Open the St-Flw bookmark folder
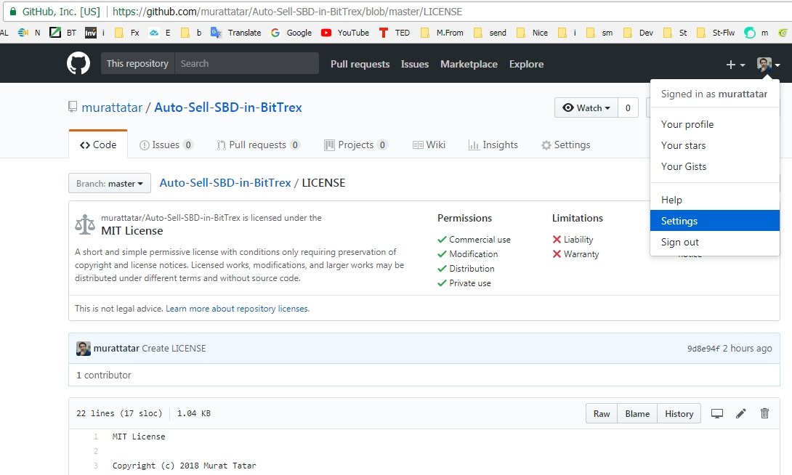The width and height of the screenshot is (792, 475). pos(715,33)
